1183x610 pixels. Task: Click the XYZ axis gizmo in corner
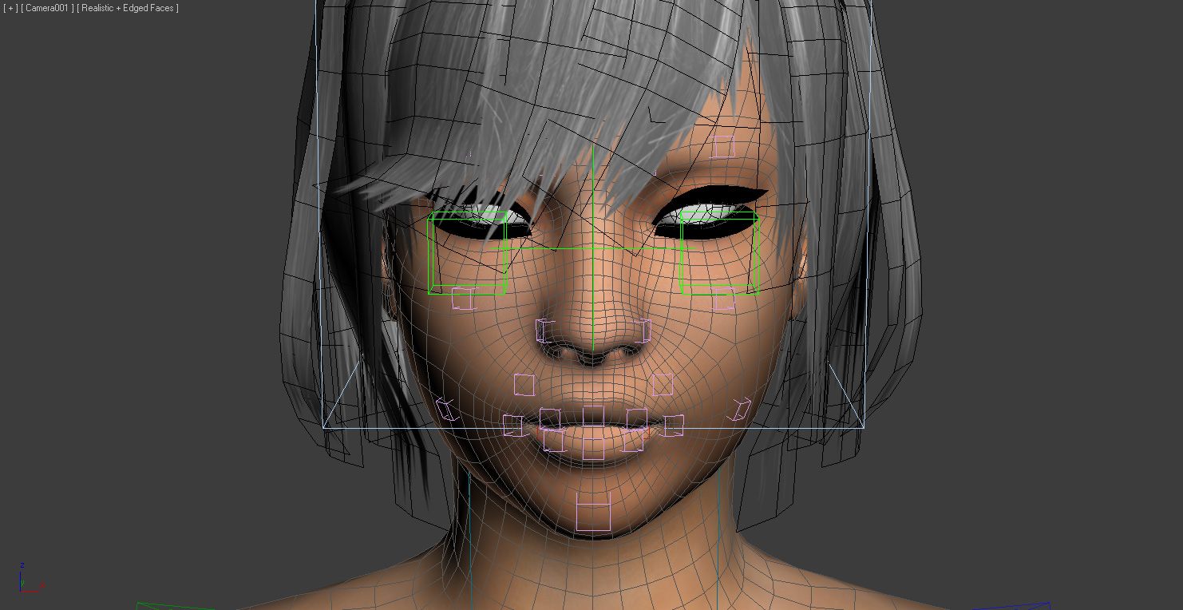(27, 580)
